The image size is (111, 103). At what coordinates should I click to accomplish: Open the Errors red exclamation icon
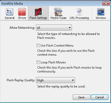pos(22,12)
